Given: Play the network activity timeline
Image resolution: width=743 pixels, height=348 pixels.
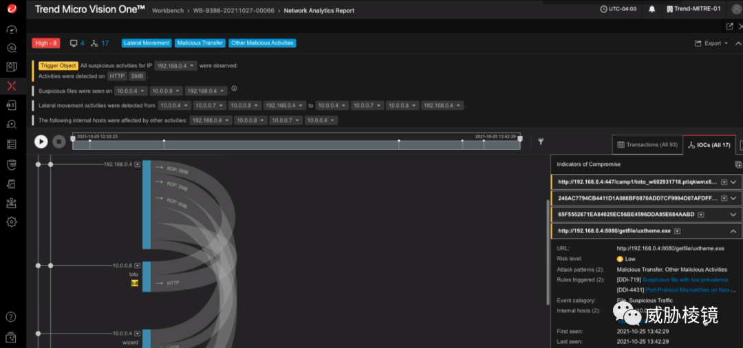Looking at the screenshot, I should click(x=41, y=141).
